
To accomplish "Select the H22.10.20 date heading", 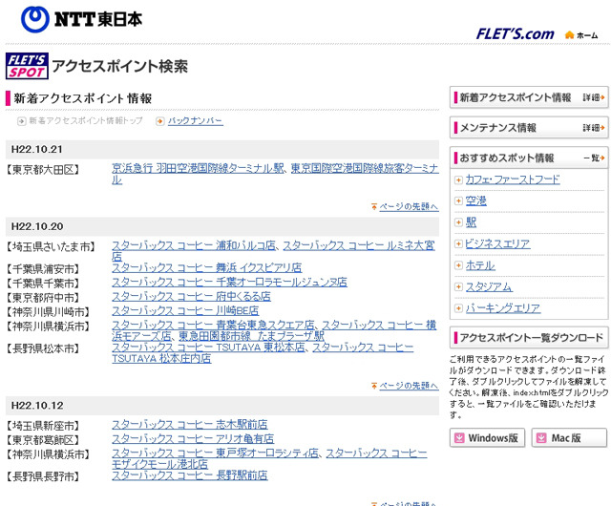I will pyautogui.click(x=36, y=226).
